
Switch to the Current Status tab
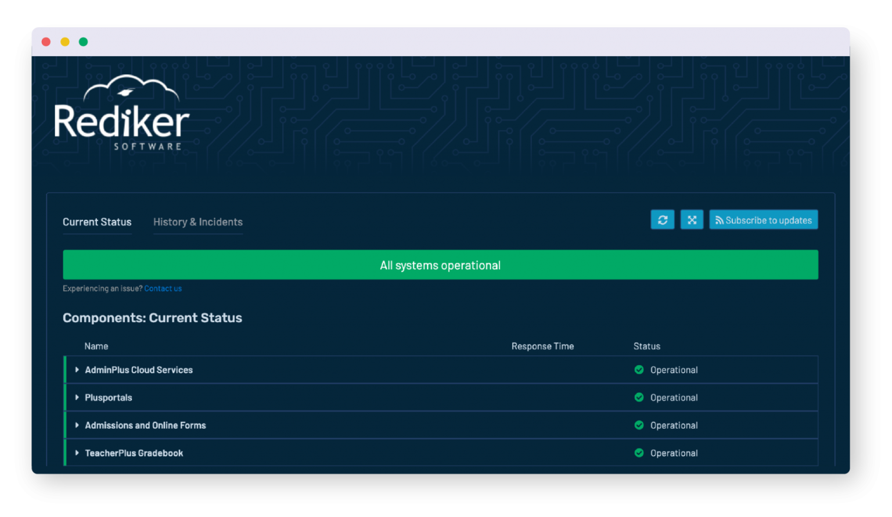[97, 222]
